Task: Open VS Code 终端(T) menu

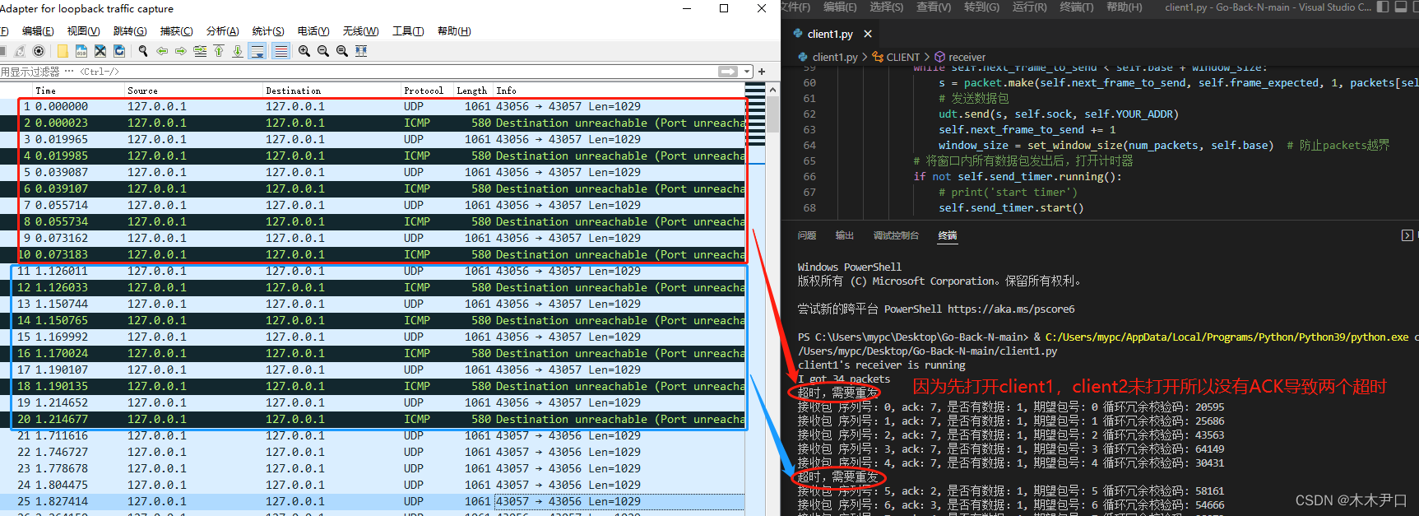Action: coord(1077,7)
